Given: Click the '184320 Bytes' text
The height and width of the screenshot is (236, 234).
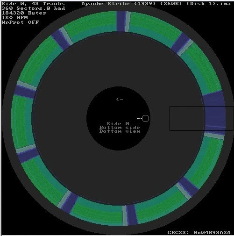Looking at the screenshot, I should 24,13.
